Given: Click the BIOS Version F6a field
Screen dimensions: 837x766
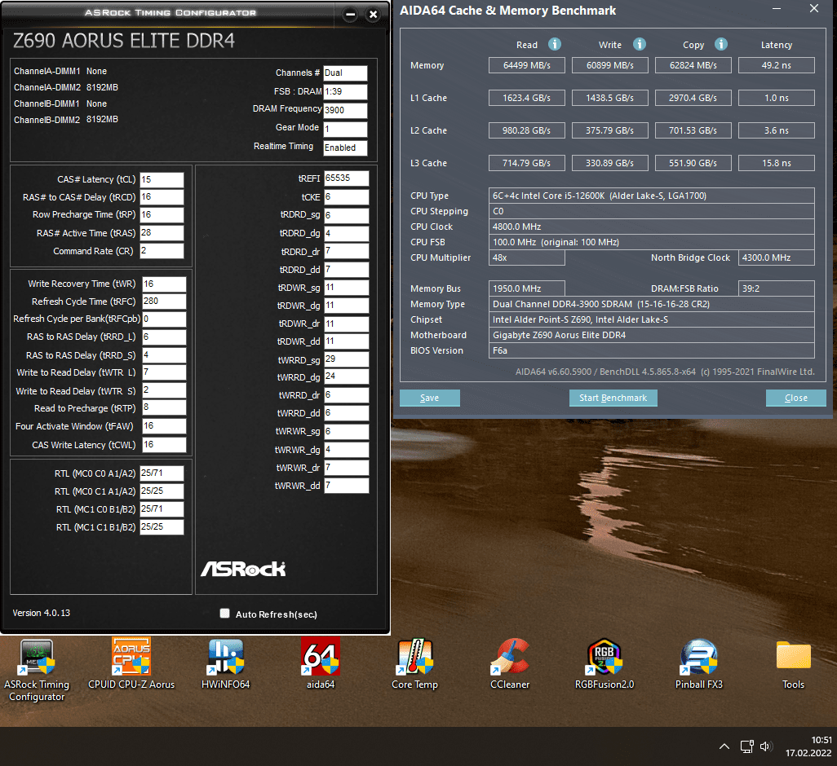Looking at the screenshot, I should pyautogui.click(x=651, y=350).
